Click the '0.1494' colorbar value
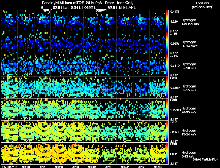This screenshot has height=168, width=220. [x=174, y=34]
